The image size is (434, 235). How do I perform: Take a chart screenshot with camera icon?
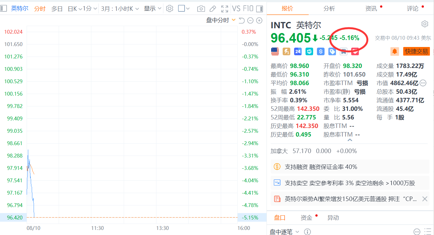pos(201,9)
